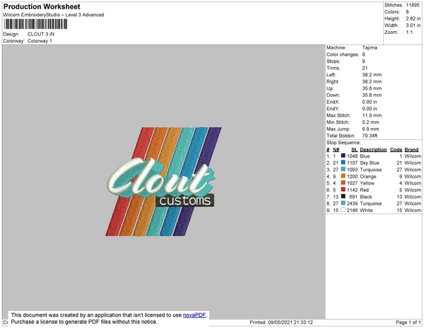Select the White color swatch
The height and width of the screenshot is (328, 424).
pos(343,210)
